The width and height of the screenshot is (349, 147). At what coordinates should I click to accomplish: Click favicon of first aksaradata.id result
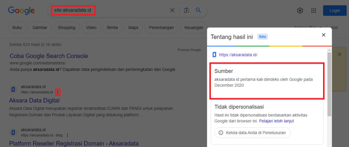[13, 89]
